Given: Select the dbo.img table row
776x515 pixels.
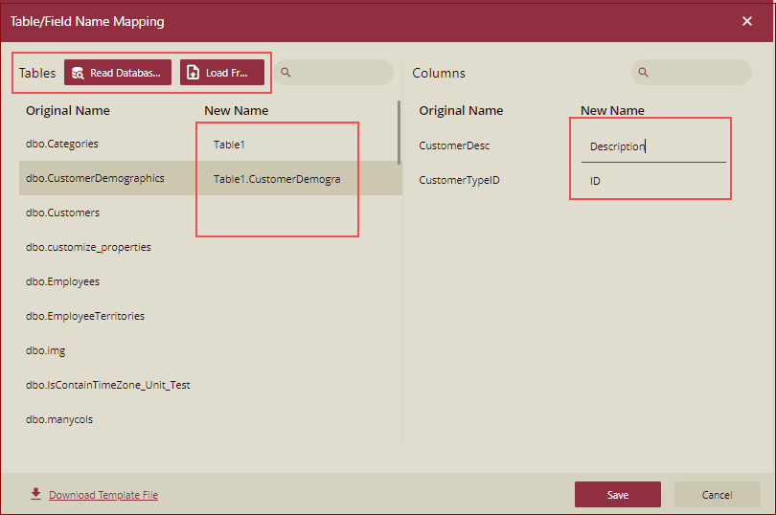Looking at the screenshot, I should click(211, 350).
